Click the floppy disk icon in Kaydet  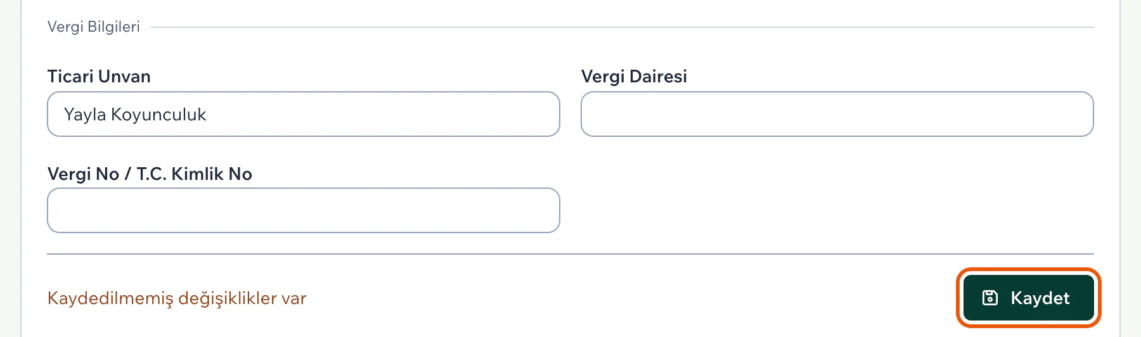pyautogui.click(x=990, y=298)
